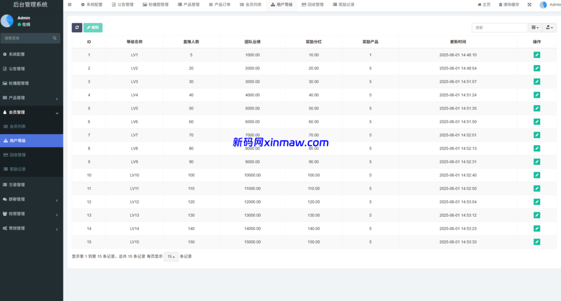Click the ID column header
This screenshot has height=301, width=561.
[x=89, y=42]
